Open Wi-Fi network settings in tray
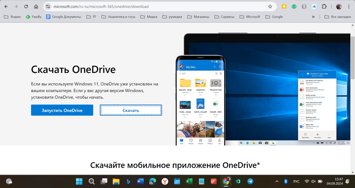355x188 pixels. tap(307, 181)
